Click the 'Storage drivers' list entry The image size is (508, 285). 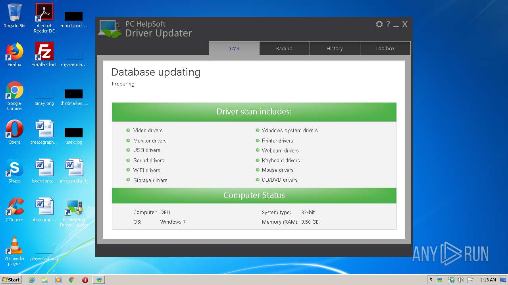tap(150, 180)
